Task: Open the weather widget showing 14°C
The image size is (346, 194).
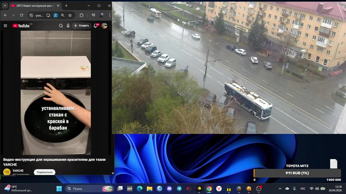Action: 18,188
